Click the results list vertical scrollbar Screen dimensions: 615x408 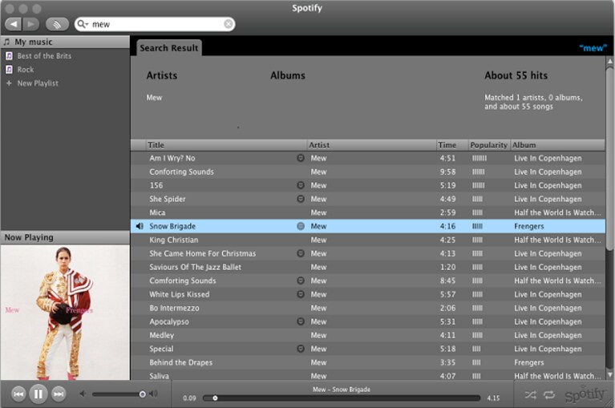(x=609, y=157)
